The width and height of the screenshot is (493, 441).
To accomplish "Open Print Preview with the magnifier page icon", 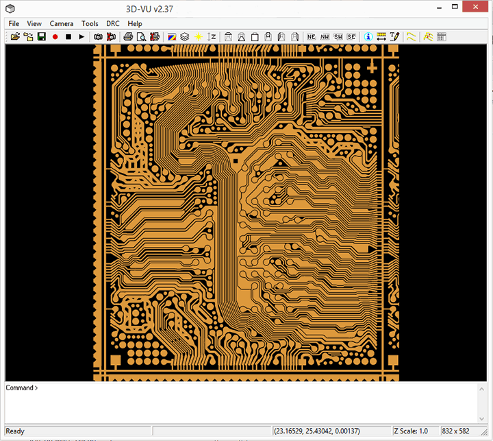I will 141,37.
